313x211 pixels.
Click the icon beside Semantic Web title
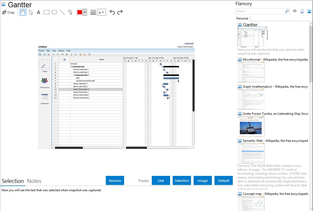pyautogui.click(x=240, y=140)
